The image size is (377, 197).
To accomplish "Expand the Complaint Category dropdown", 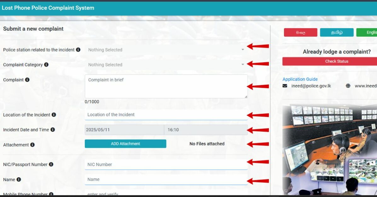I will coord(166,65).
